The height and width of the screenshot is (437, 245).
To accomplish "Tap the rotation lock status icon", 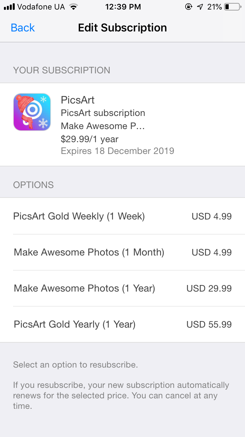I will coord(188,7).
